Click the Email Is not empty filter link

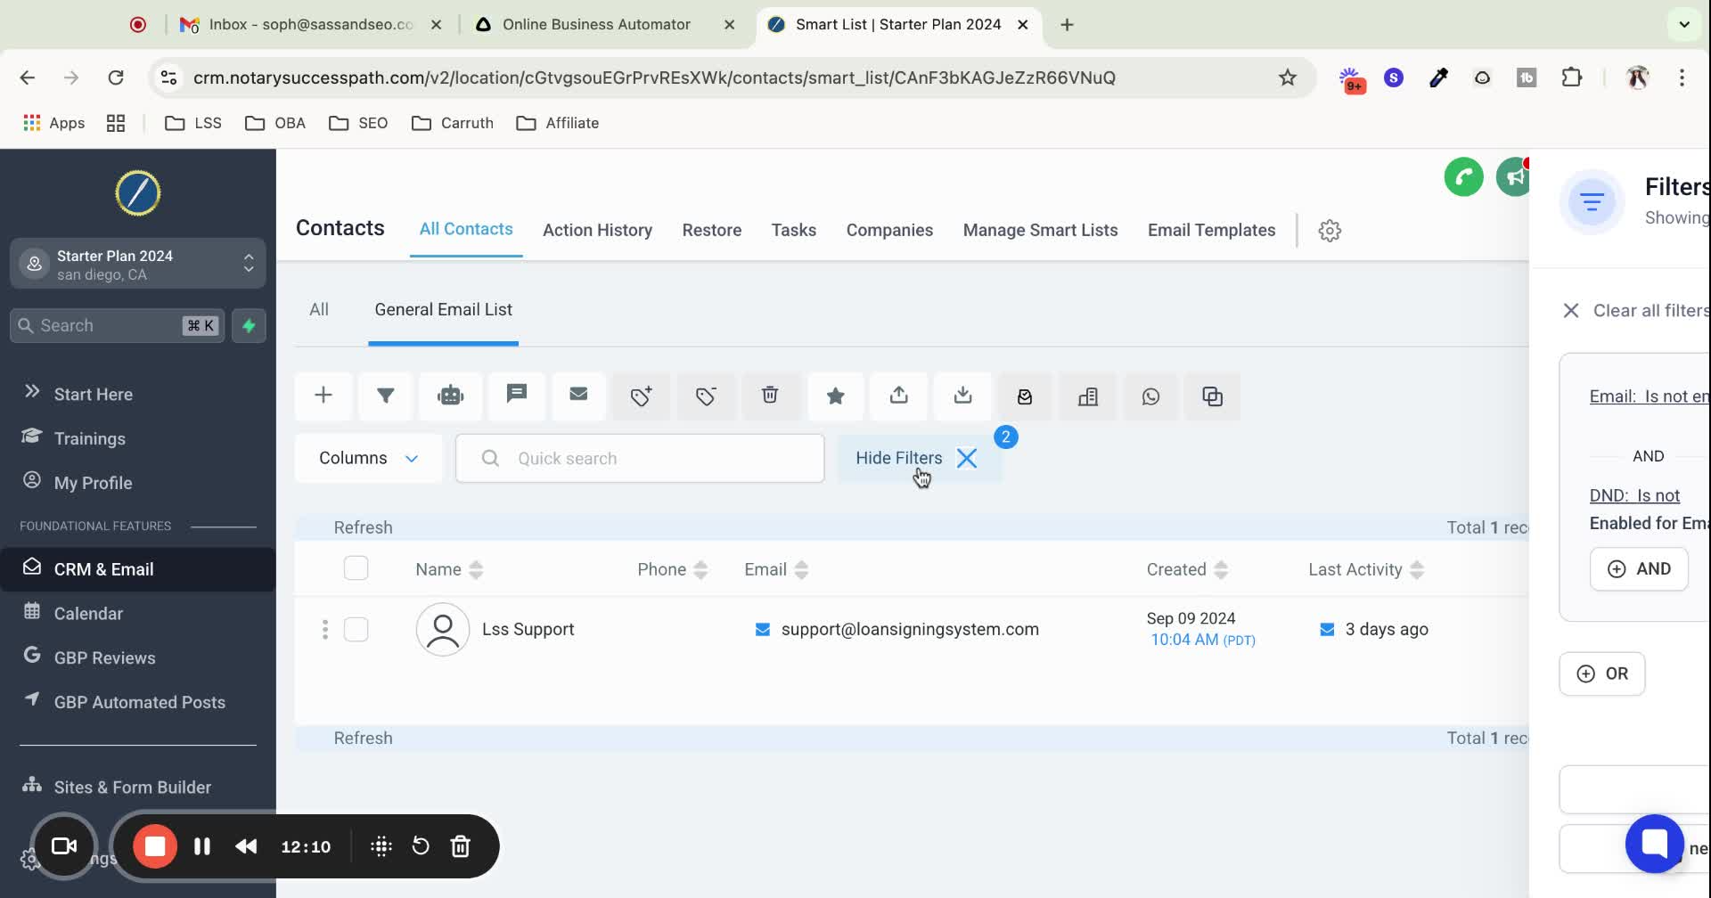(1650, 396)
